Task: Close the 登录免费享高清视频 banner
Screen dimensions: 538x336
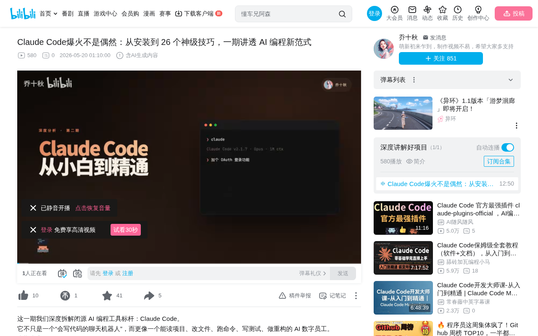Action: [33, 230]
